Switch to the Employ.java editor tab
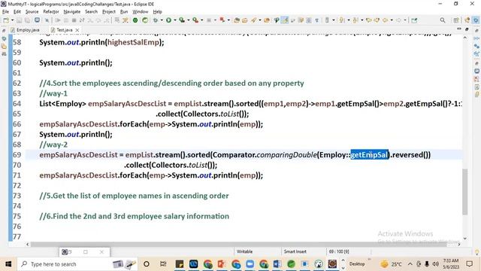The image size is (481, 271). [25, 30]
